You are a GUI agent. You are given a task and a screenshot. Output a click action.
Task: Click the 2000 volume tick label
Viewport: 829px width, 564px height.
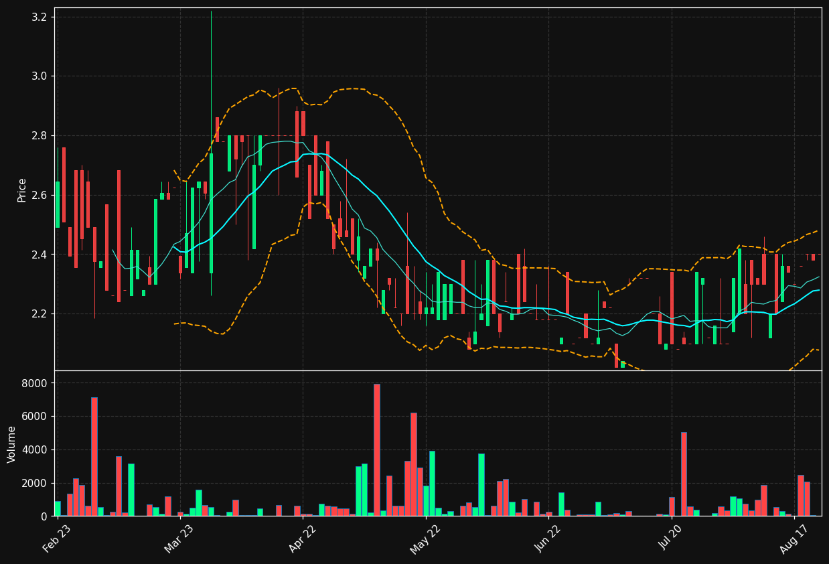tap(35, 484)
